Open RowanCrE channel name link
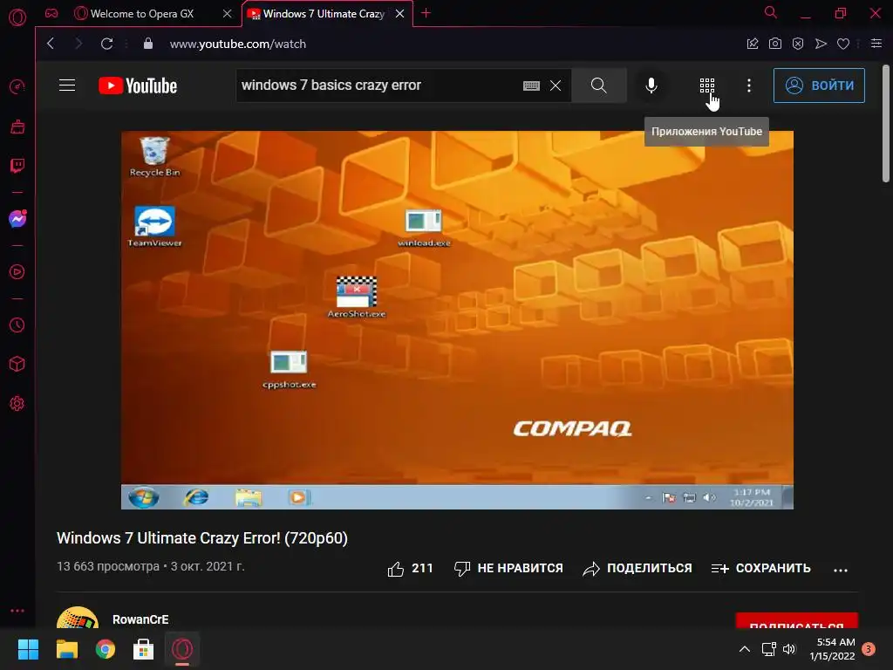 (140, 619)
